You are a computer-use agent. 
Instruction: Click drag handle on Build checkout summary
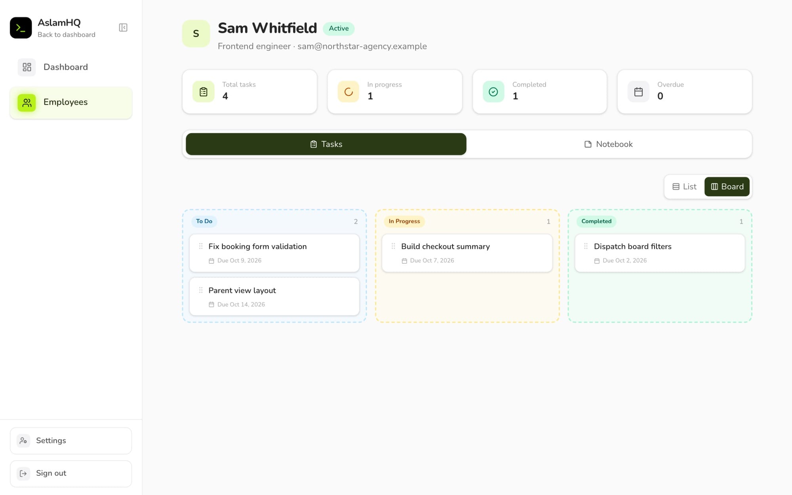click(x=393, y=246)
